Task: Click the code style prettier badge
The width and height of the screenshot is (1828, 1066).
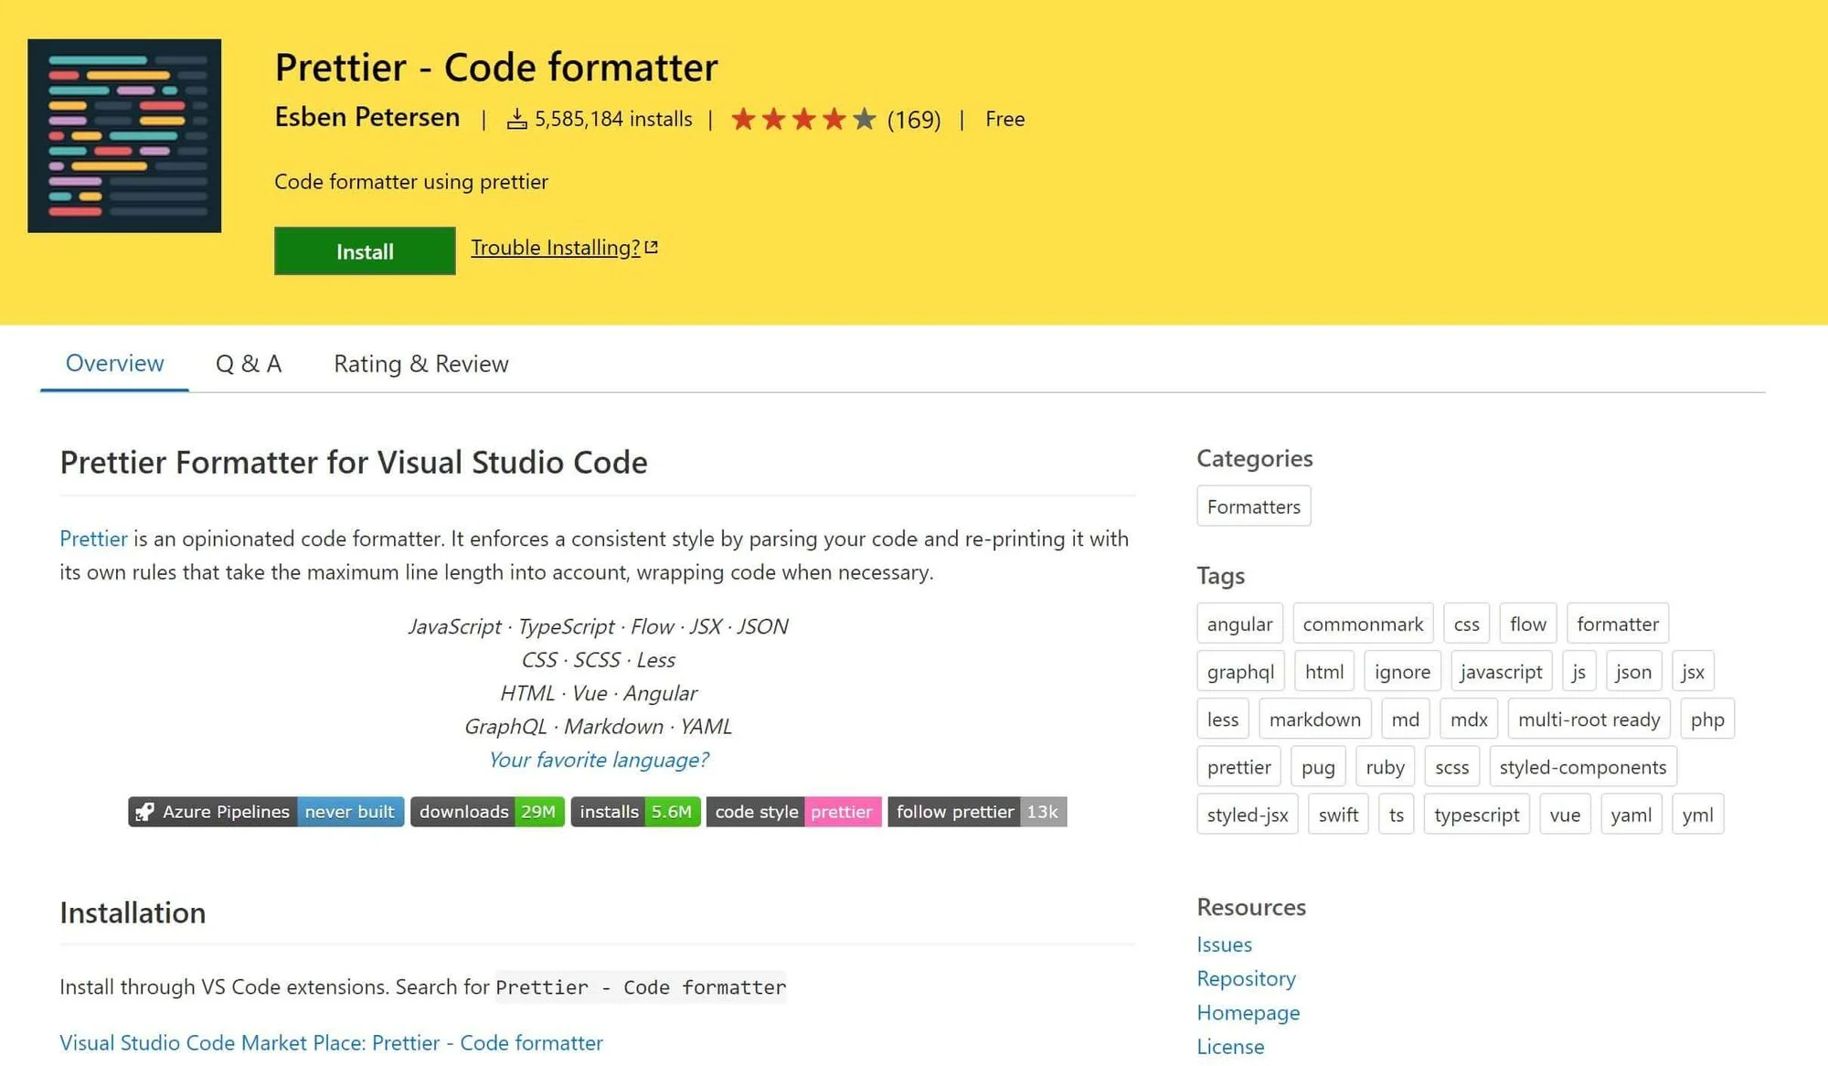Action: pos(792,812)
